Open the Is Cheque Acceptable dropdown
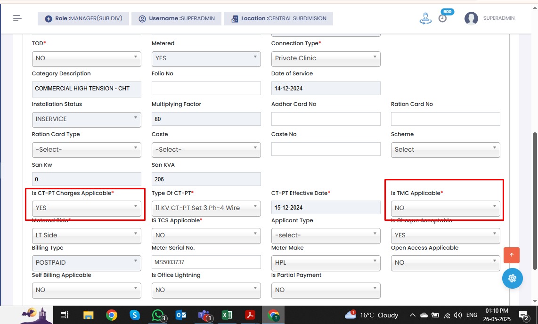 (445, 235)
